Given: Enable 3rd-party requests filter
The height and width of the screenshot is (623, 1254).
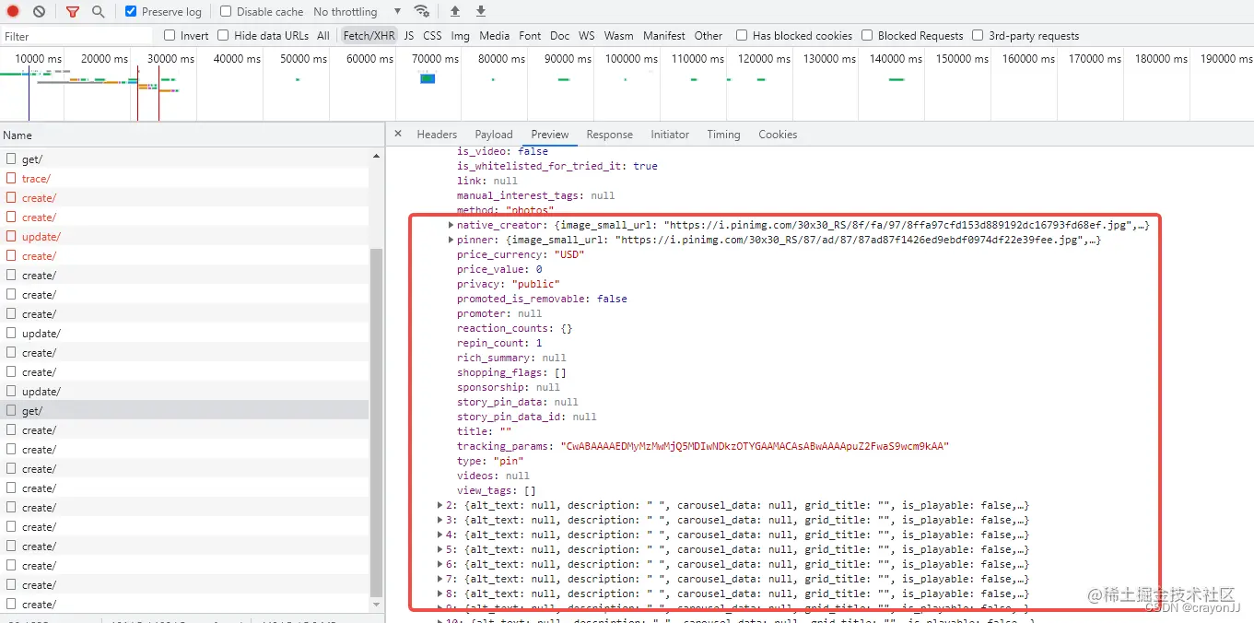Looking at the screenshot, I should pos(978,36).
